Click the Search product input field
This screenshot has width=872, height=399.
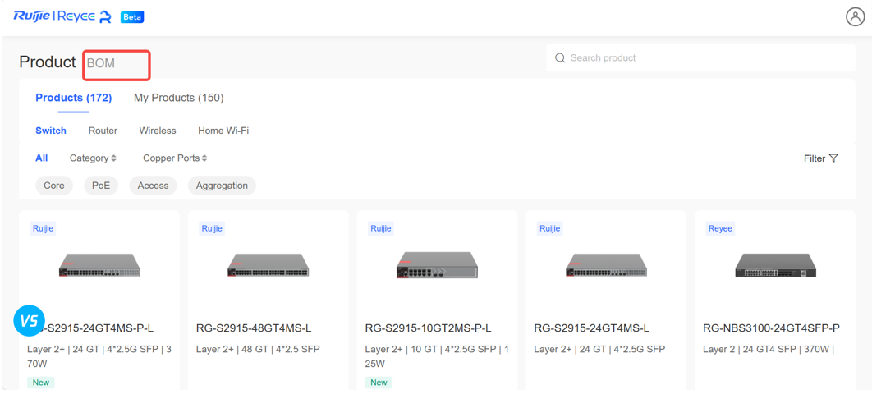pos(706,58)
